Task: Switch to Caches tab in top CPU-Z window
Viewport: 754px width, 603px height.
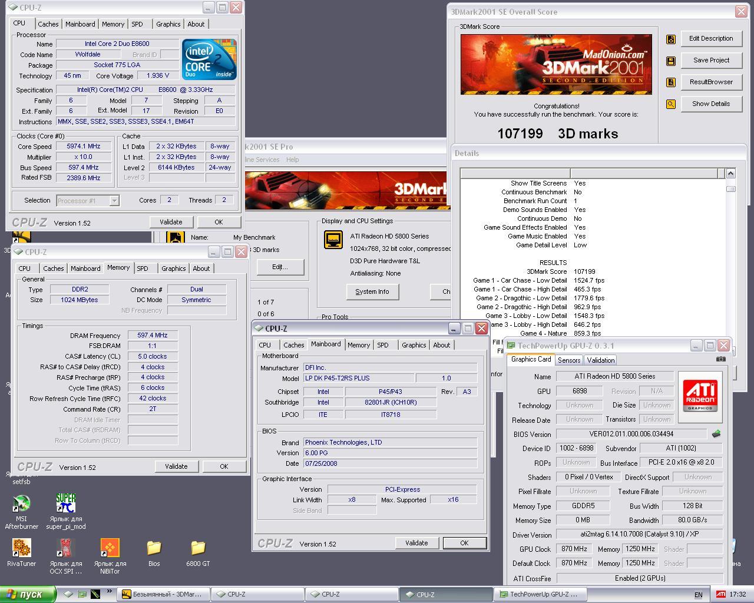Action: 48,24
